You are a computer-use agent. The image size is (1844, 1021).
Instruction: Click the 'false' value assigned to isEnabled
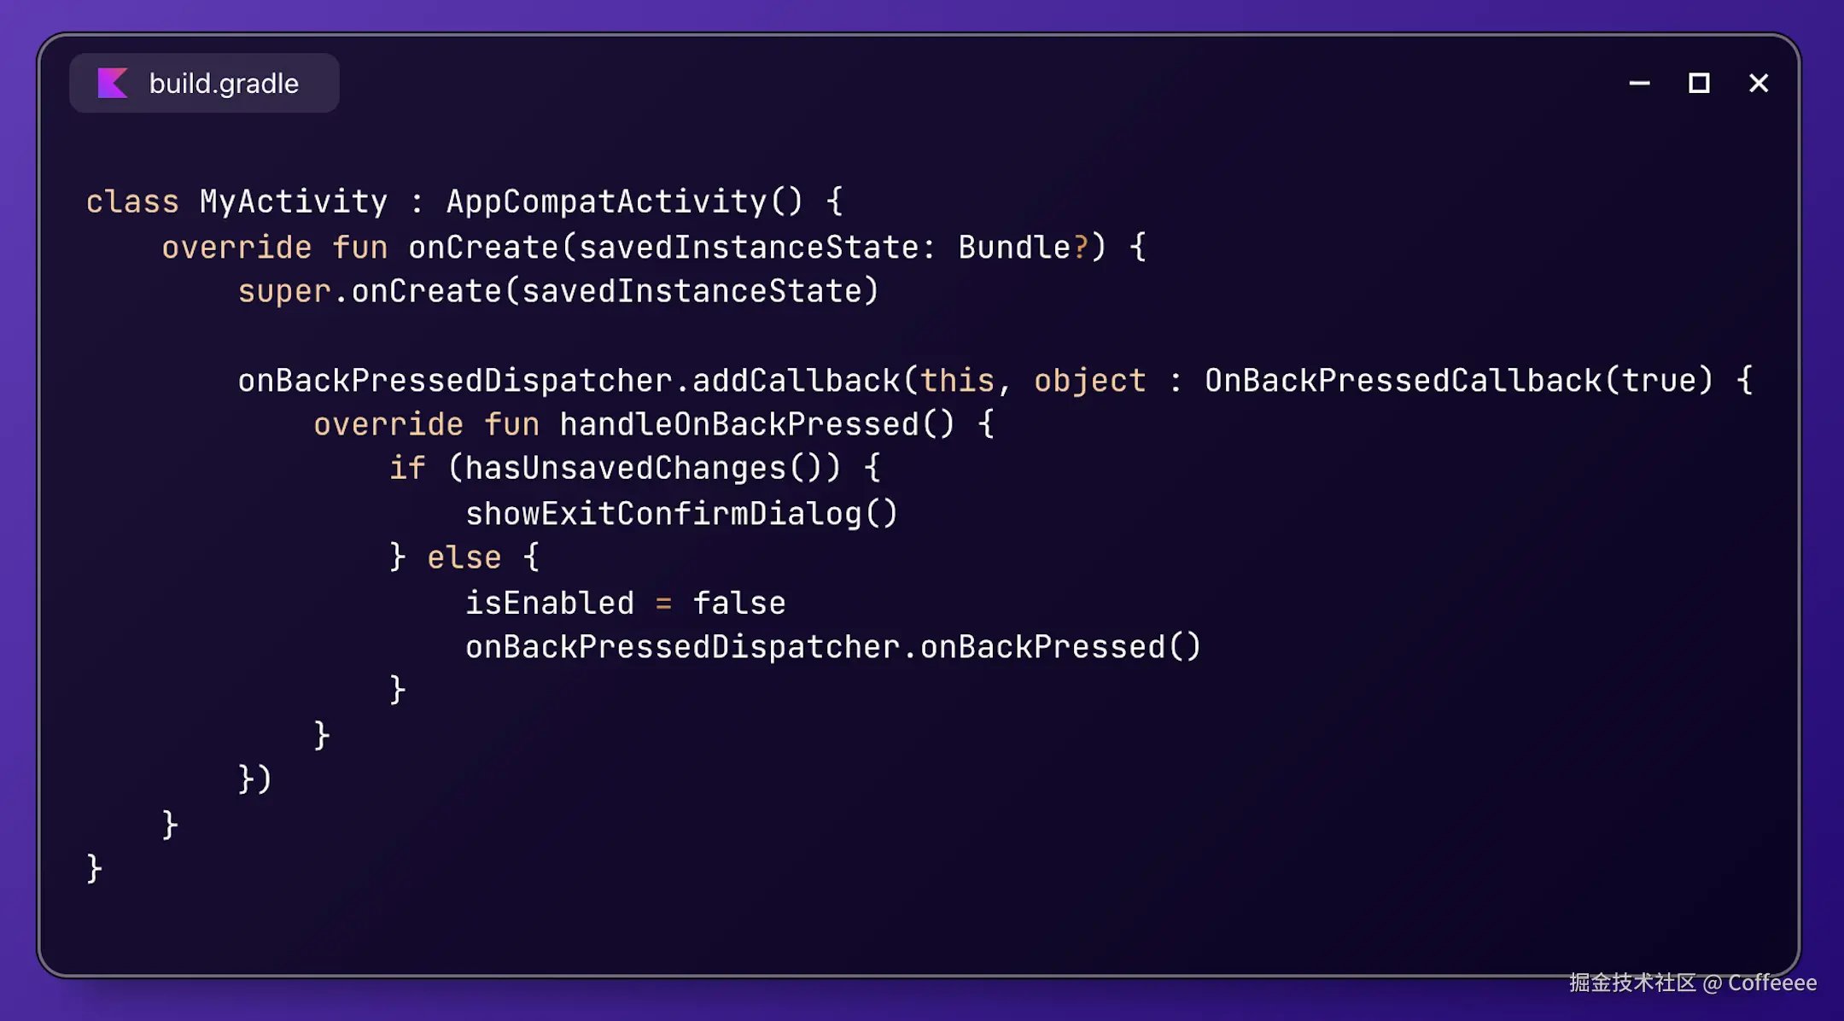[739, 604]
